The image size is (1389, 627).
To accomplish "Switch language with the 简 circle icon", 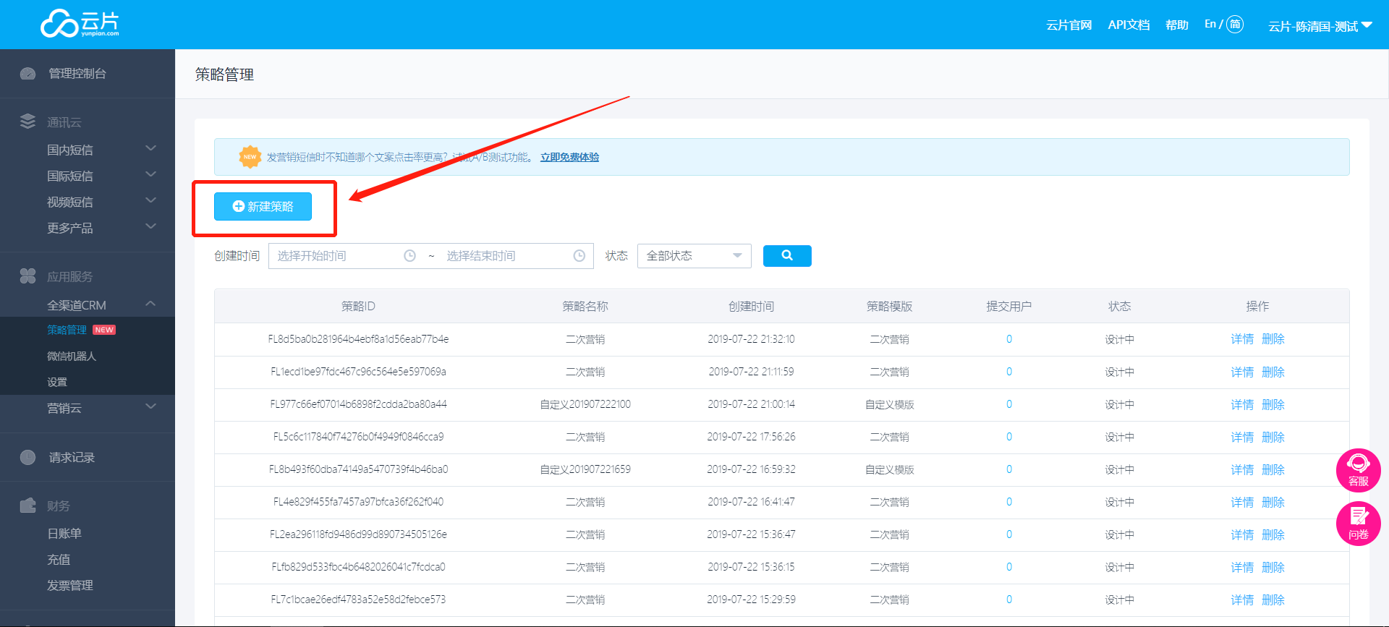I will coord(1235,25).
